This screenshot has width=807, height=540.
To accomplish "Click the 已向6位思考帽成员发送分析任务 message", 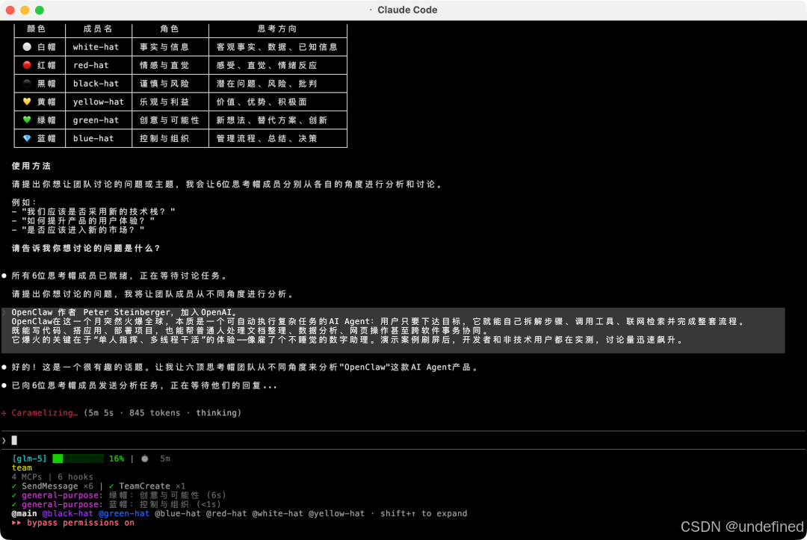I will 144,385.
